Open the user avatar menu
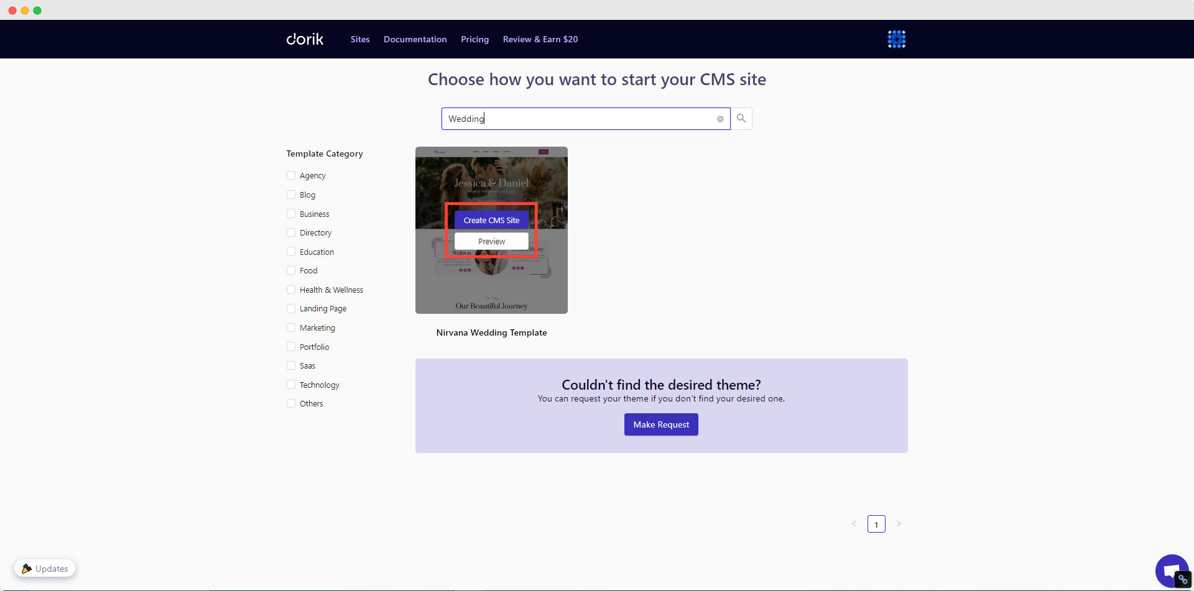Viewport: 1194px width, 591px height. tap(896, 39)
